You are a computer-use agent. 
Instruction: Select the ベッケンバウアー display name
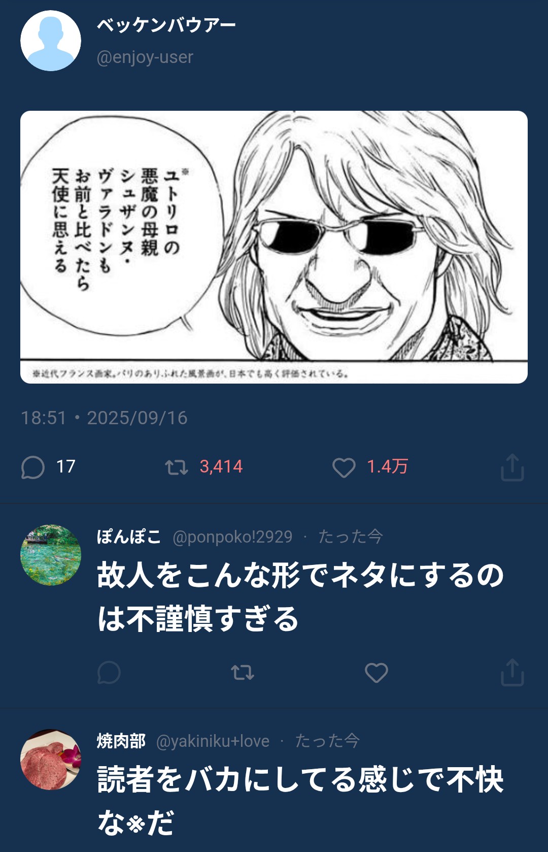166,25
